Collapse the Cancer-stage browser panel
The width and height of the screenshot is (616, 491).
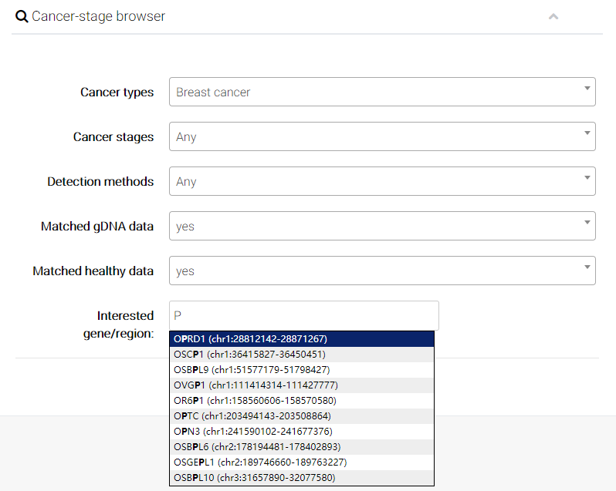pos(553,16)
